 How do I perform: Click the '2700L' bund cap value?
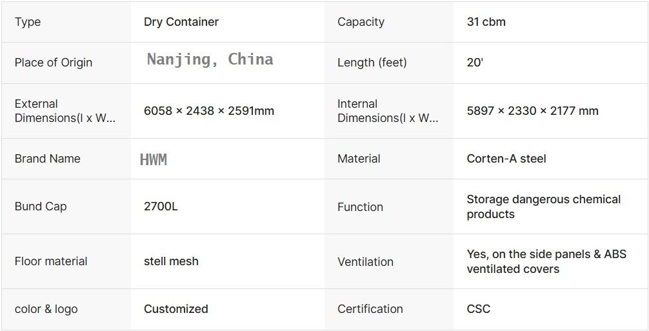(x=161, y=206)
